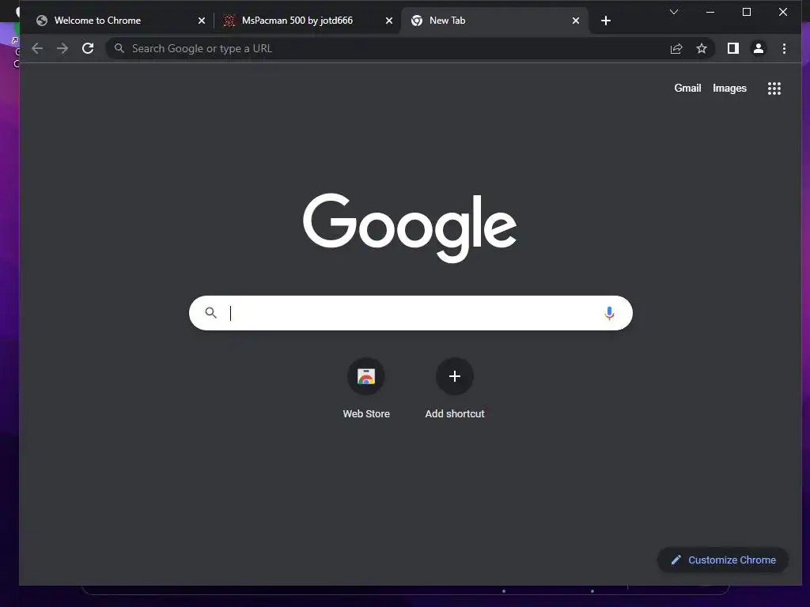Reload the current page
Image resolution: width=810 pixels, height=607 pixels.
tap(89, 48)
